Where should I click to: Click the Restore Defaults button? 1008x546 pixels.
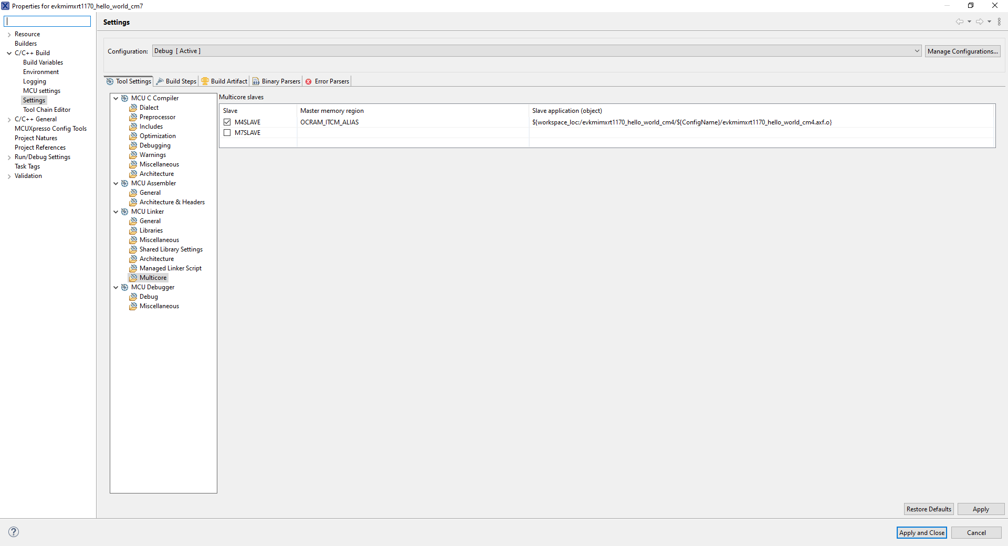(x=928, y=509)
